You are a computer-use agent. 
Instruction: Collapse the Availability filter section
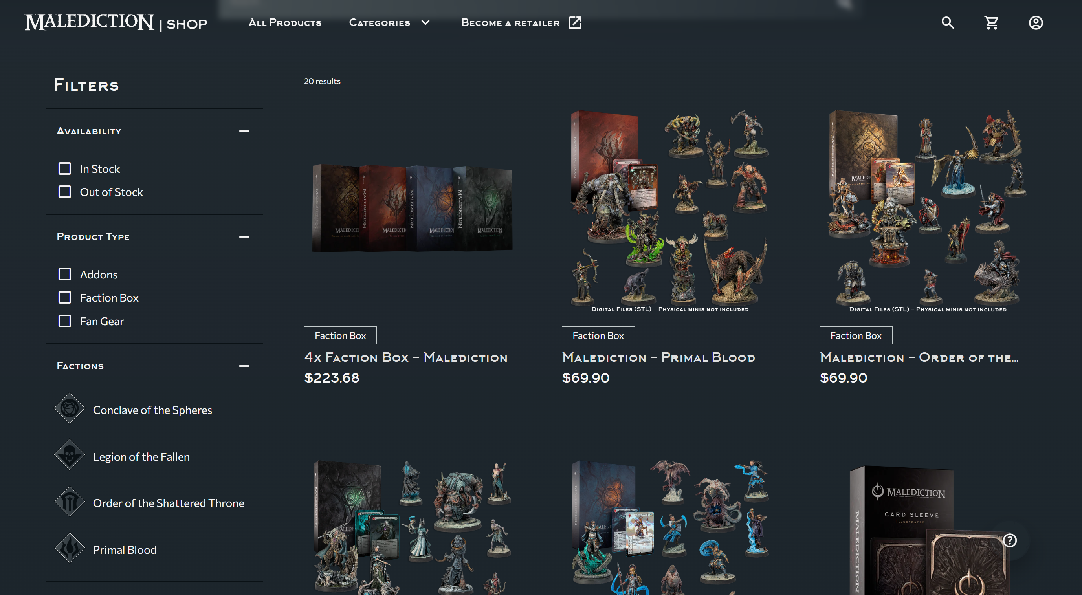[x=244, y=132]
